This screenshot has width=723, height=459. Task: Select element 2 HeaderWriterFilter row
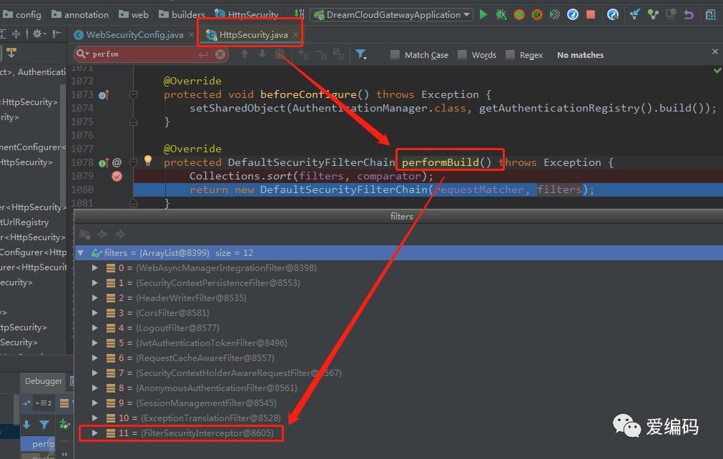(x=399, y=298)
